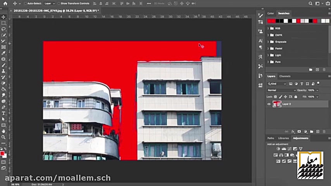Open the layer filter Kind dropdown

[277, 84]
